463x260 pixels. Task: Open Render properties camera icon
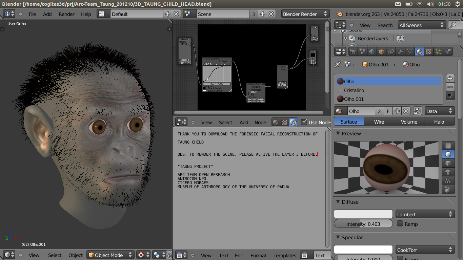tap(353, 51)
